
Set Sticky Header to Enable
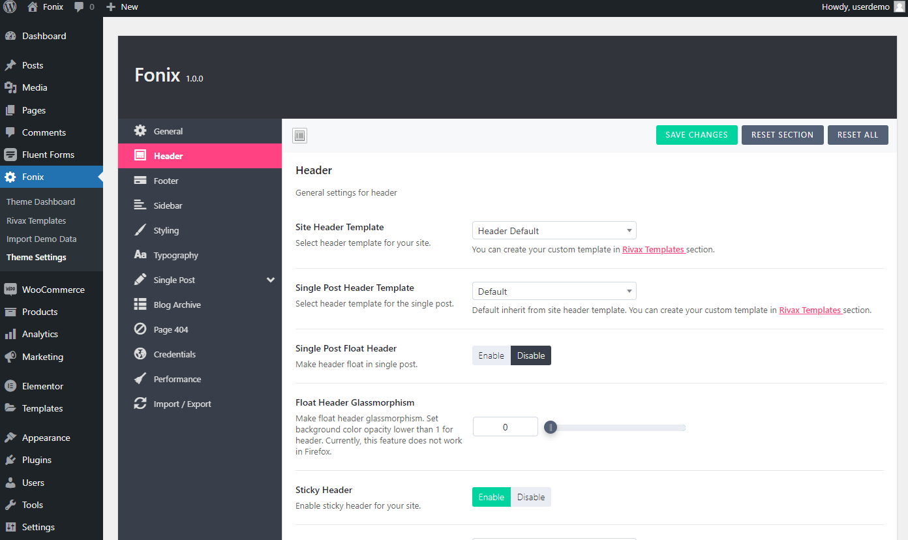[x=491, y=497]
